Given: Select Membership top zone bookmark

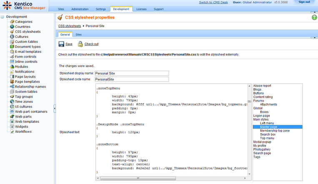Looking at the screenshot, I should tap(275, 131).
